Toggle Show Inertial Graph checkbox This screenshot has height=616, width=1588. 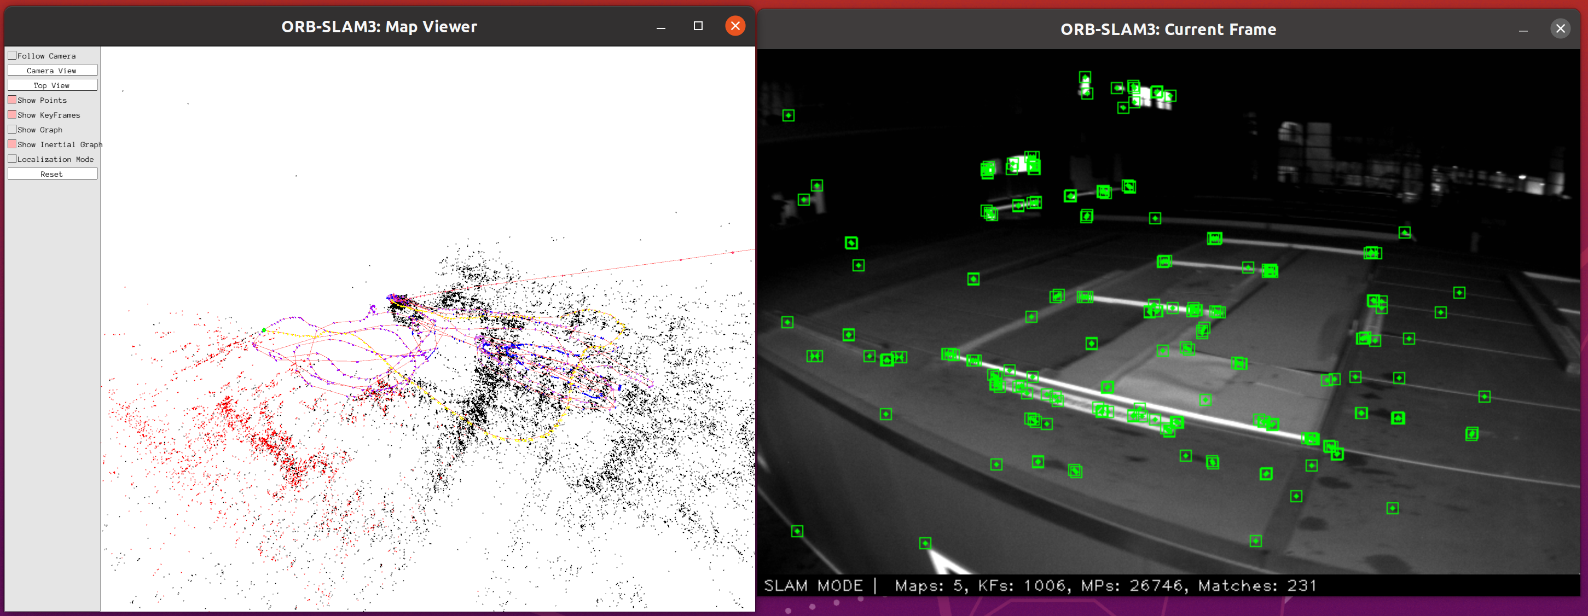coord(13,144)
